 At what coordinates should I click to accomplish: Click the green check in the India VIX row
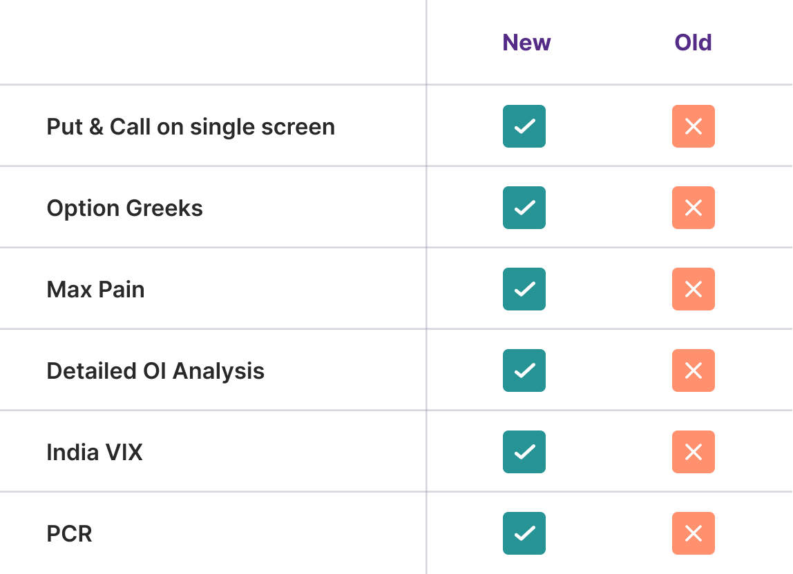click(524, 452)
